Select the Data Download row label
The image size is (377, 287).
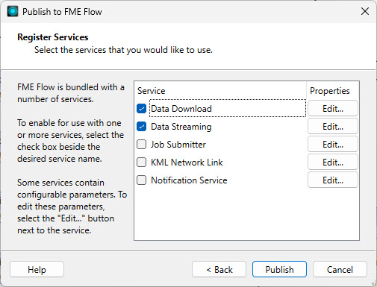point(181,109)
